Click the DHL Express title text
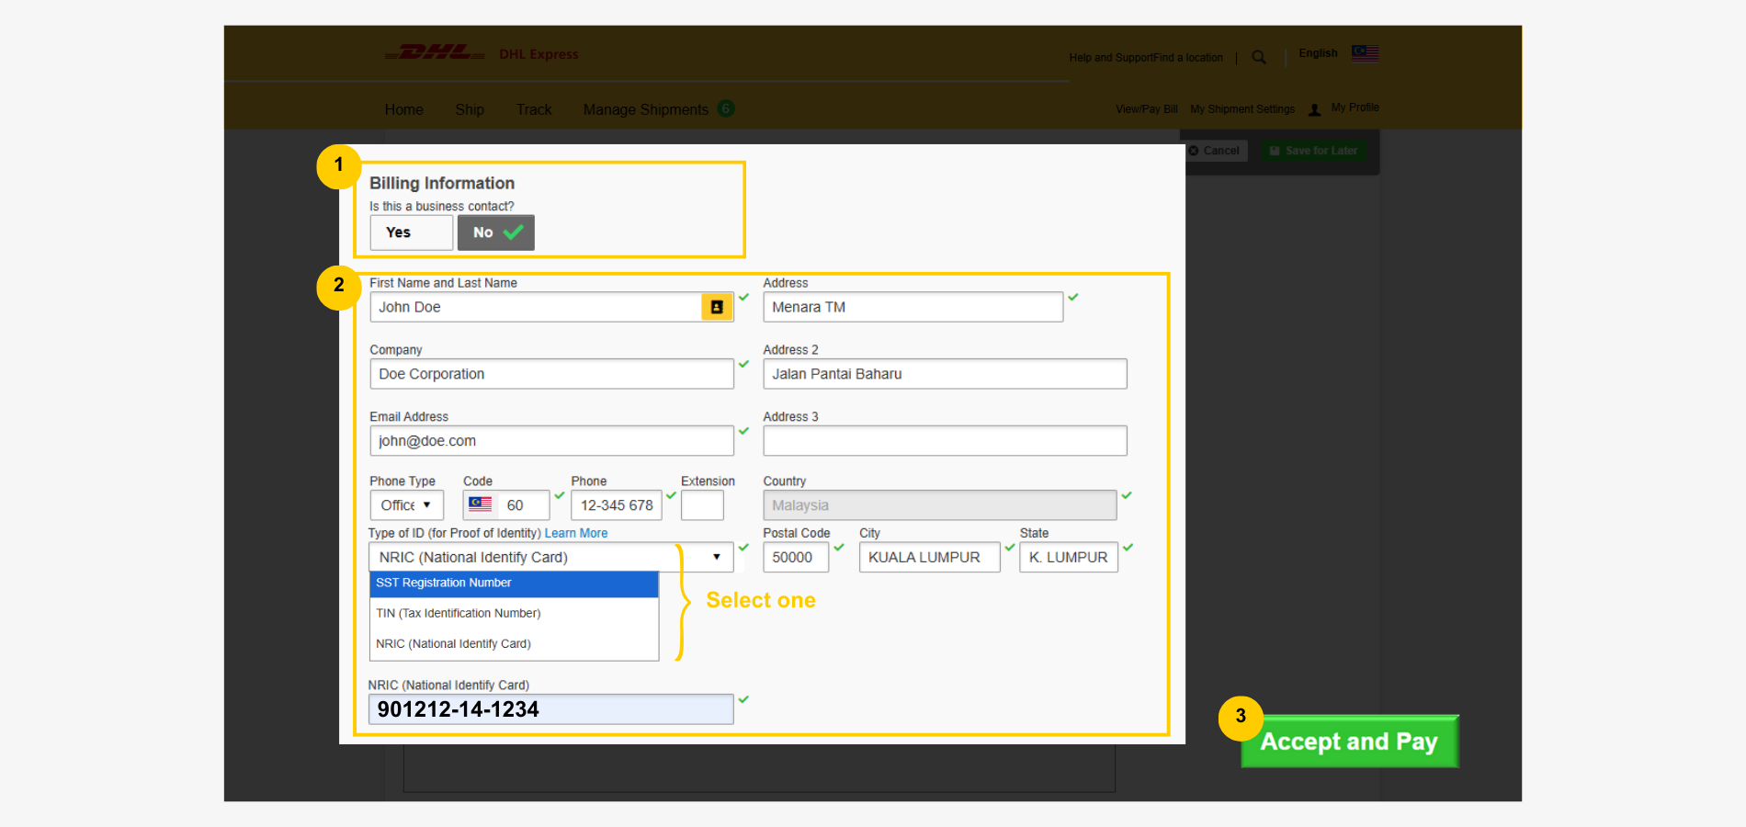Image resolution: width=1746 pixels, height=827 pixels. (539, 54)
